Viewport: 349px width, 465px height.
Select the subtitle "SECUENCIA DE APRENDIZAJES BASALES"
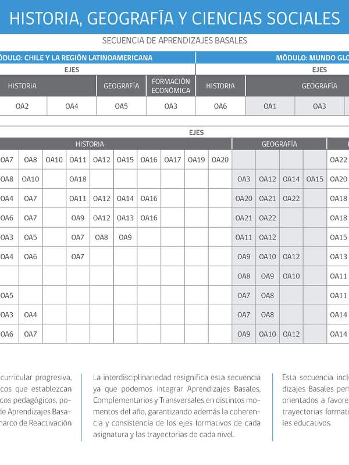(174, 41)
